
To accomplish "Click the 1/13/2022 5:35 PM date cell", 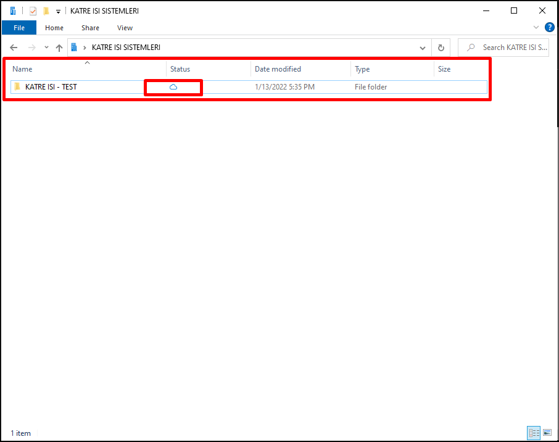I will coord(284,87).
